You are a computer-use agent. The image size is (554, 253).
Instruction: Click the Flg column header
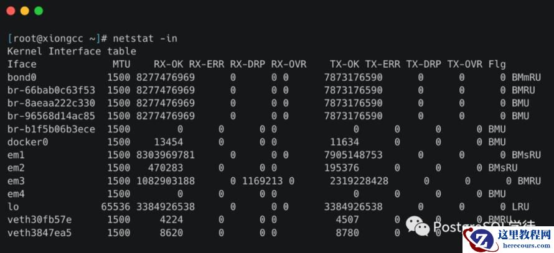[497, 64]
